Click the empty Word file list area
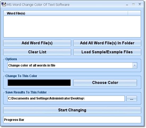Screen dimensions: 146x128 (72, 26)
